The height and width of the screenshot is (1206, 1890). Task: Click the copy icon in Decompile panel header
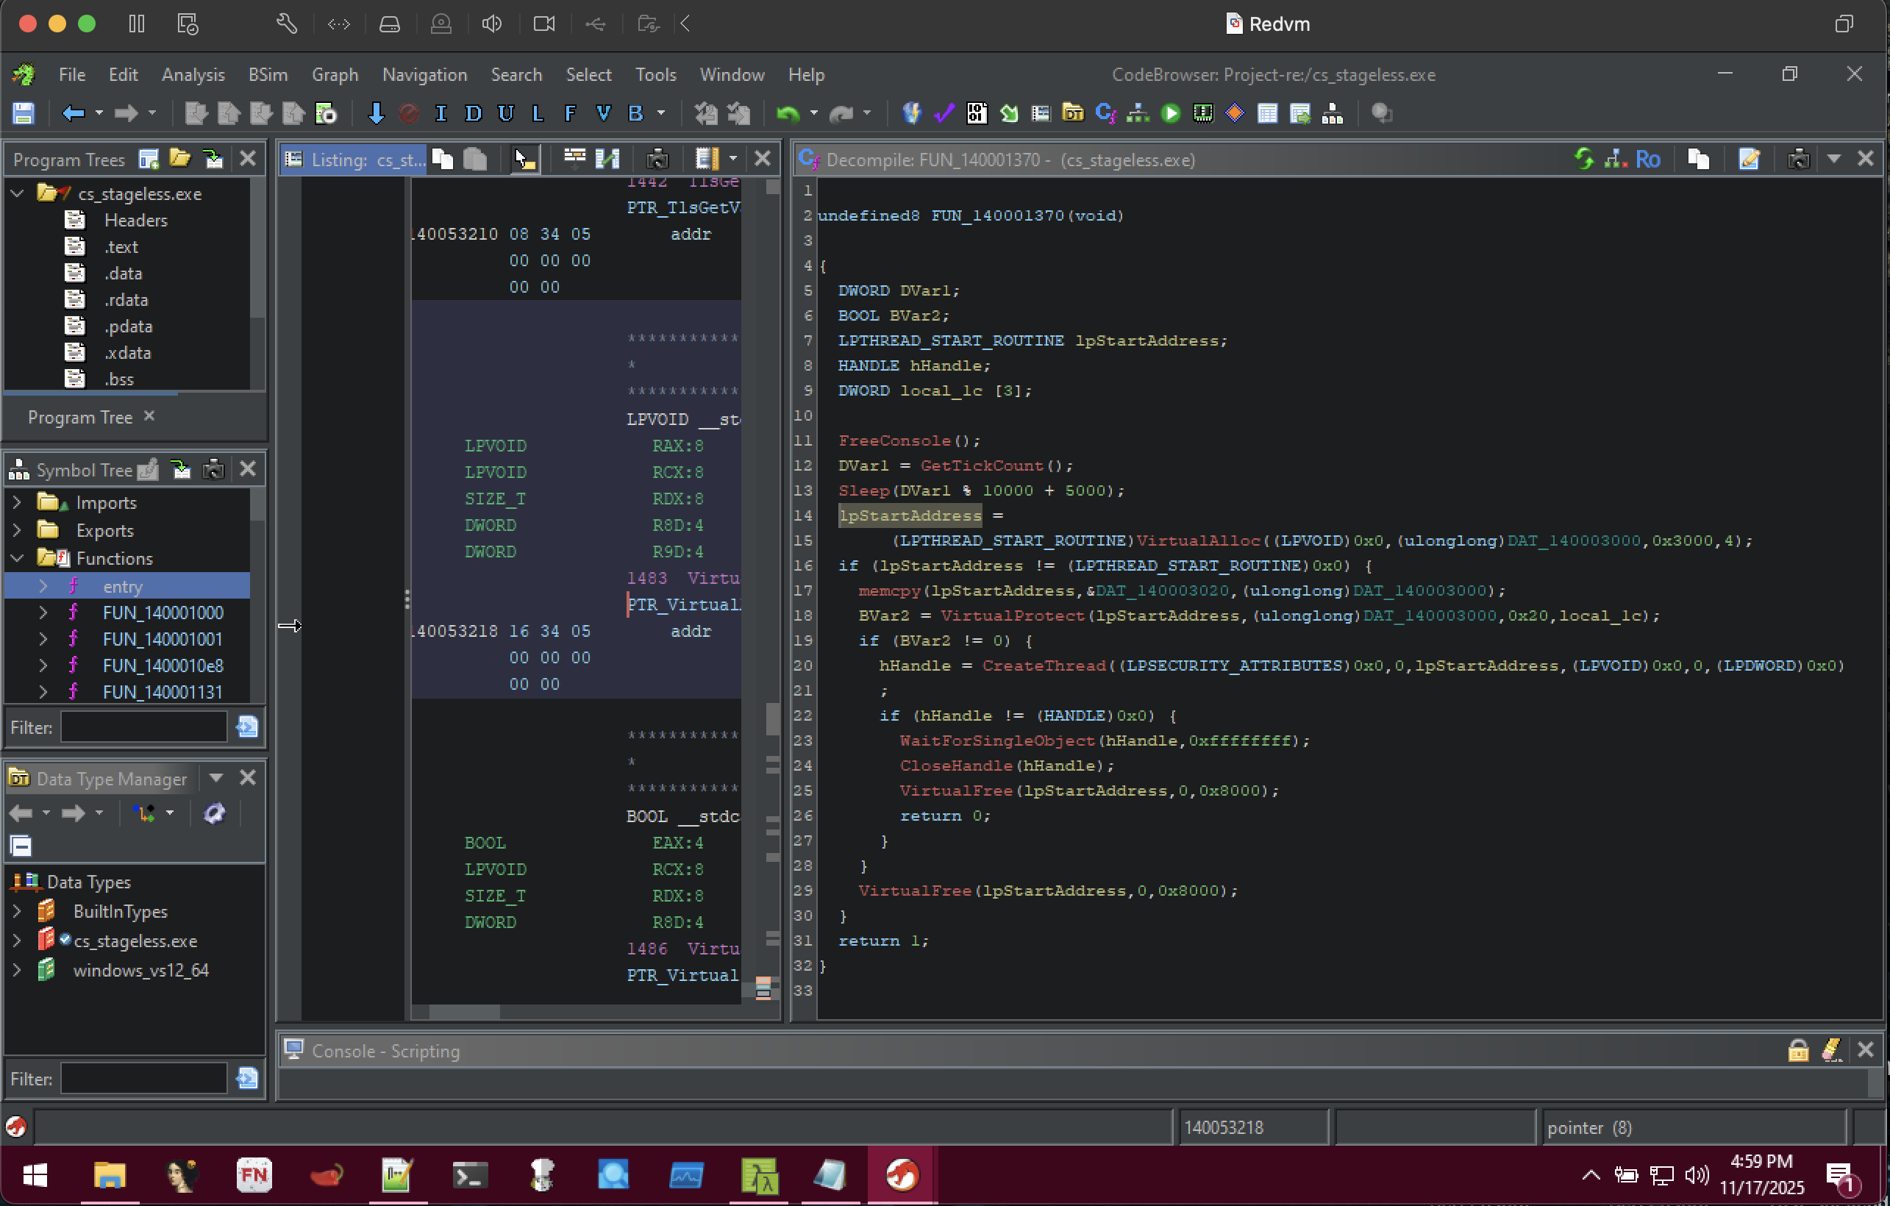[1699, 160]
